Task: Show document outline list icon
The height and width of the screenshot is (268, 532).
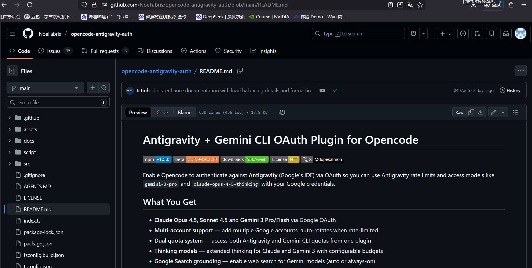Action: (516, 112)
